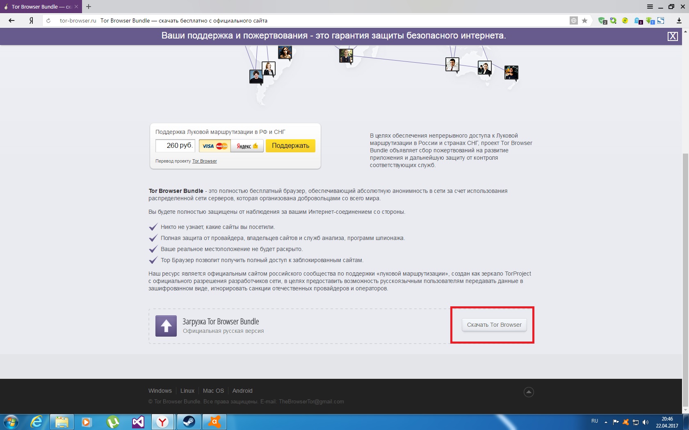Open a new browser tab
The width and height of the screenshot is (689, 430).
pyautogui.click(x=89, y=7)
